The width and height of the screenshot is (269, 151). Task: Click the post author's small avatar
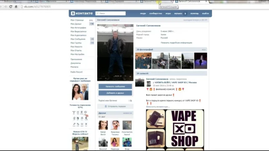click(140, 82)
